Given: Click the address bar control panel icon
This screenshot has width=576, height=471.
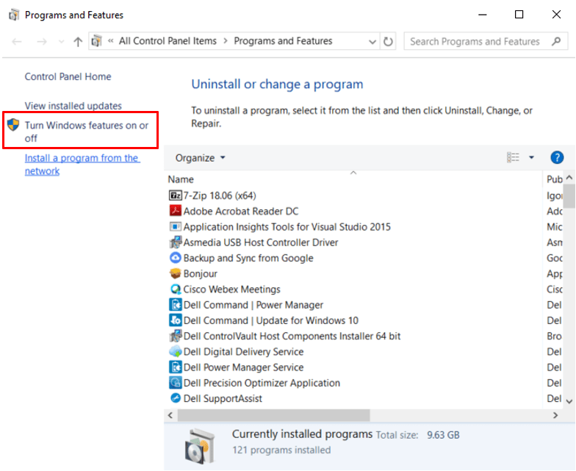Looking at the screenshot, I should (x=97, y=41).
